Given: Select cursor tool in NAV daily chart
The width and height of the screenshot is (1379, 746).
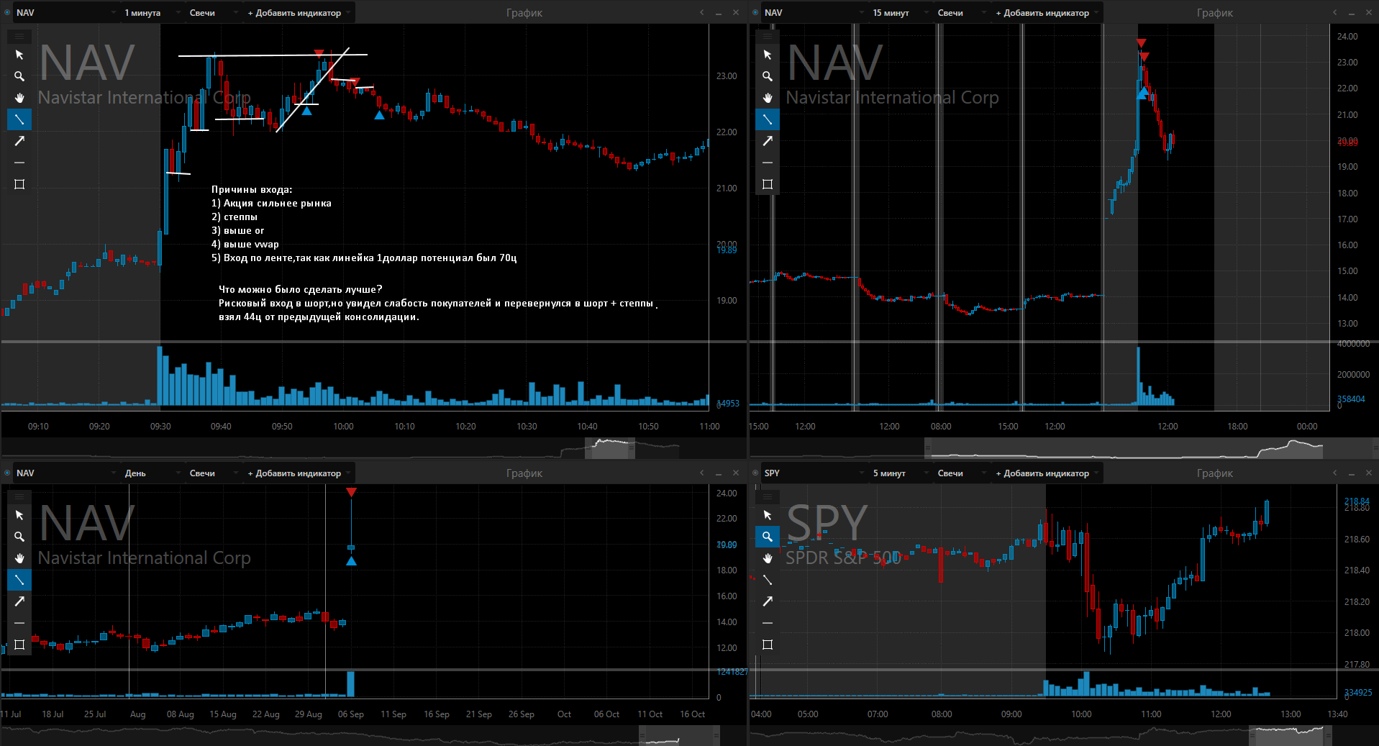Looking at the screenshot, I should tap(19, 515).
